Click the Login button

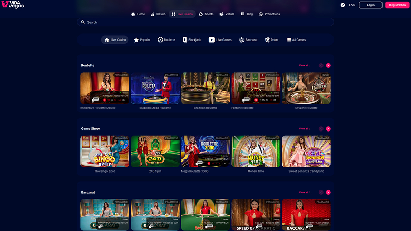click(x=370, y=5)
